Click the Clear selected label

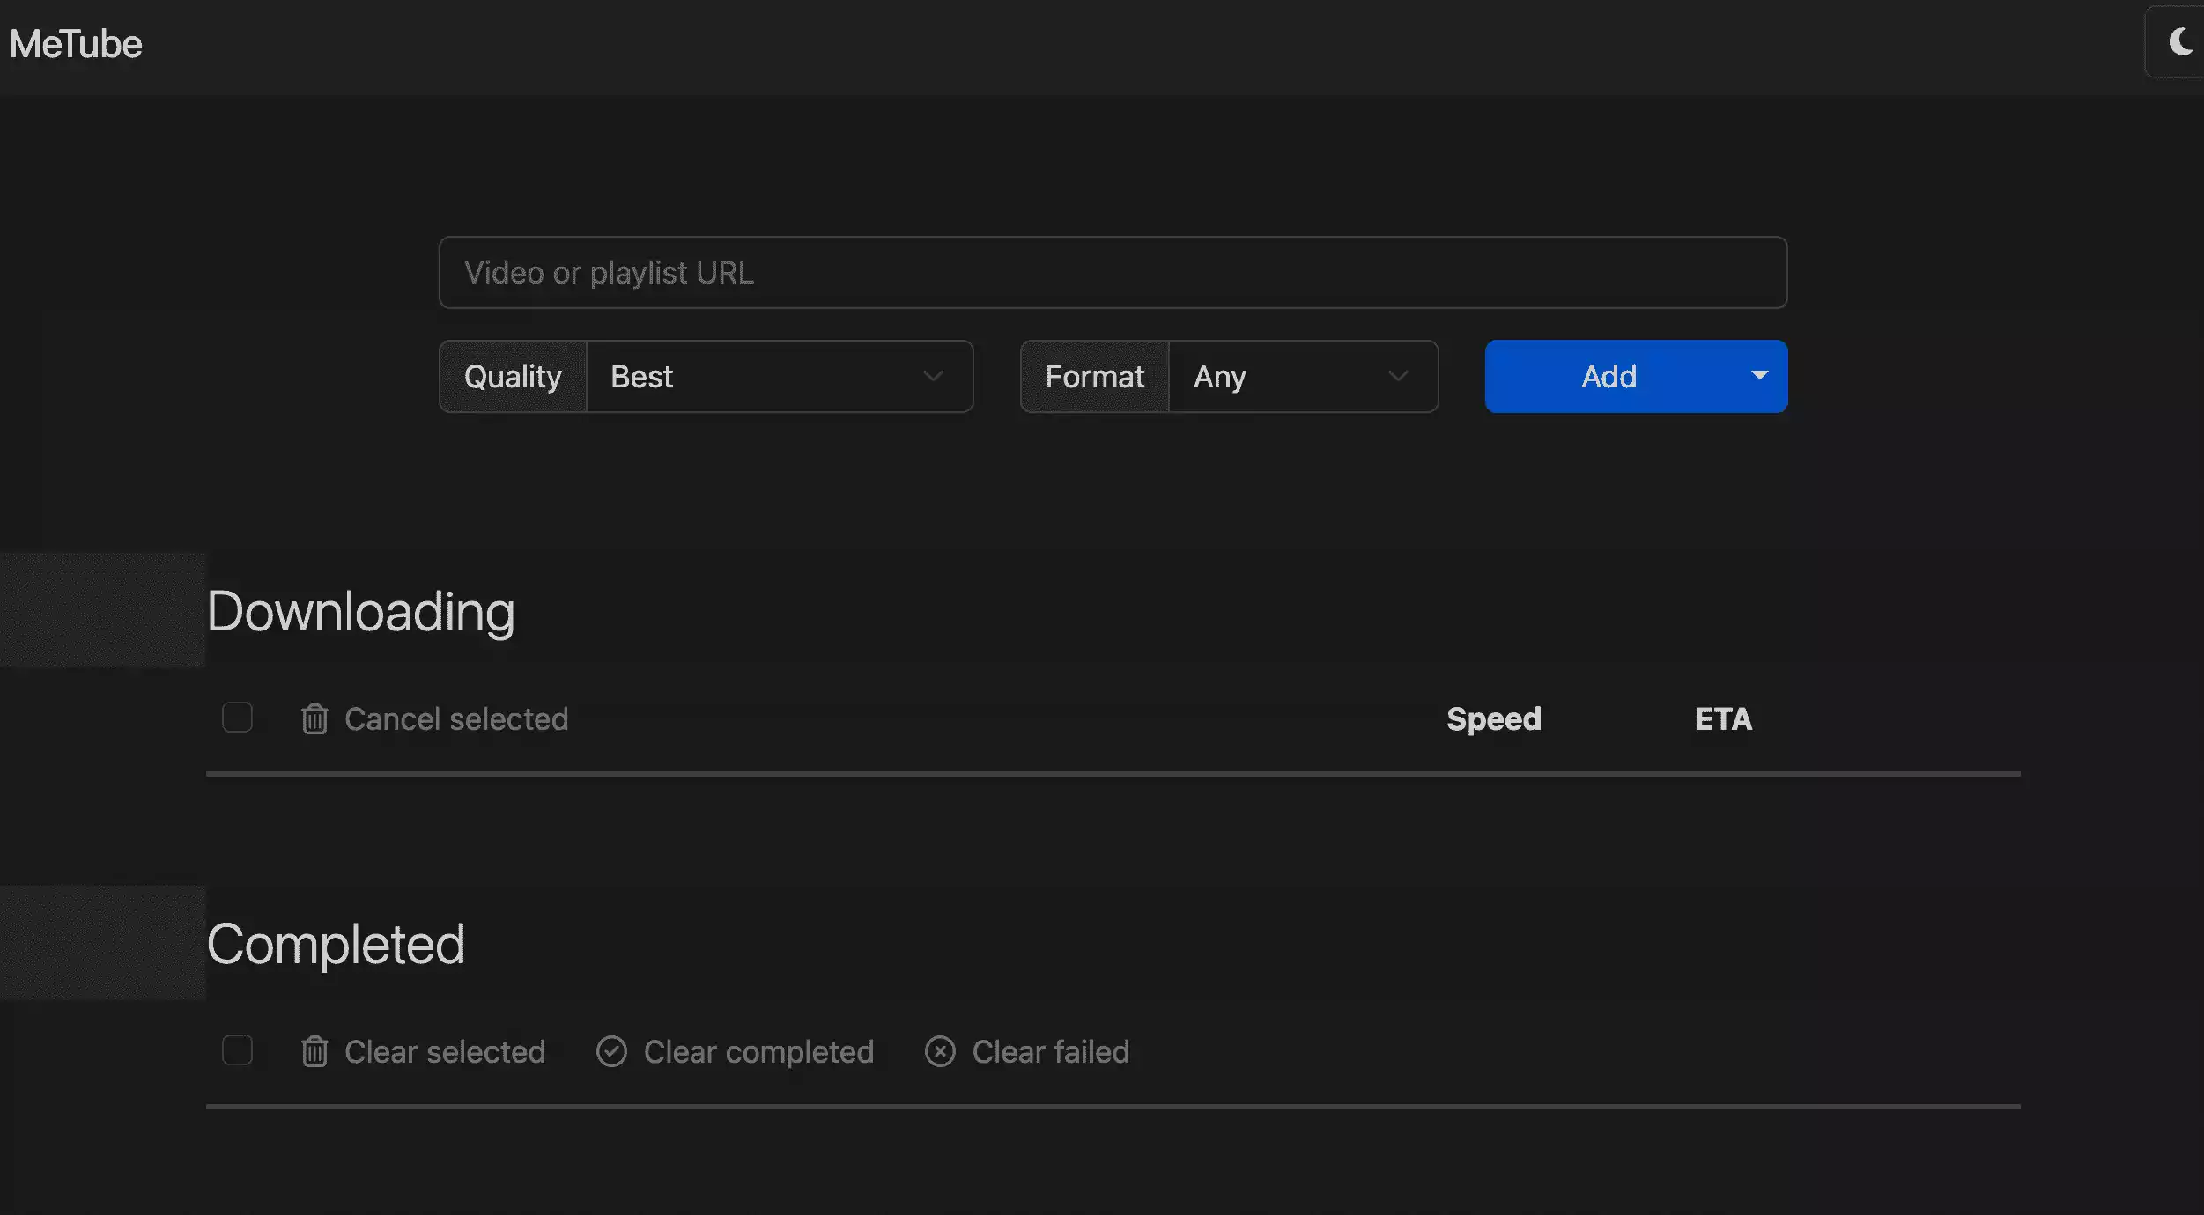click(x=445, y=1052)
